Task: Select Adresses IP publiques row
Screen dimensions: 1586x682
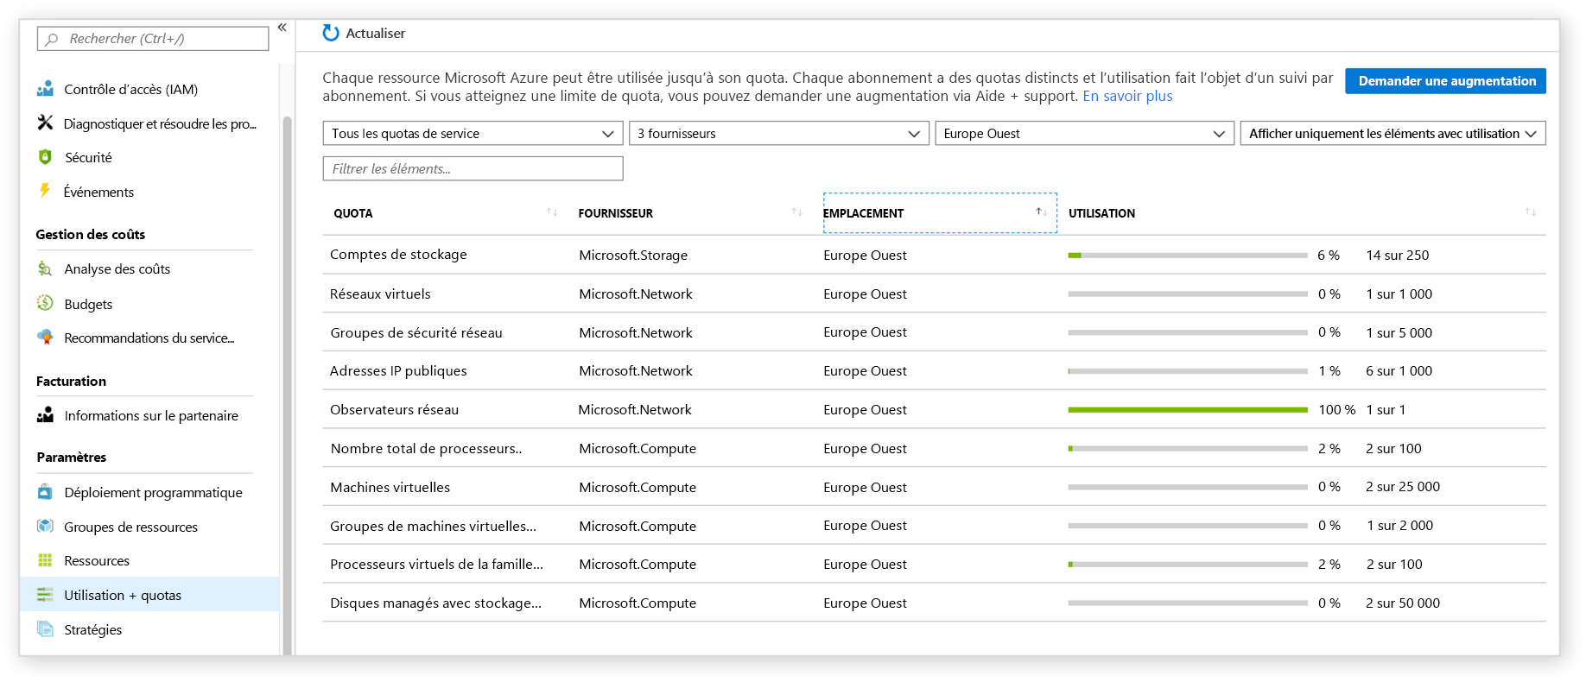Action: [934, 371]
